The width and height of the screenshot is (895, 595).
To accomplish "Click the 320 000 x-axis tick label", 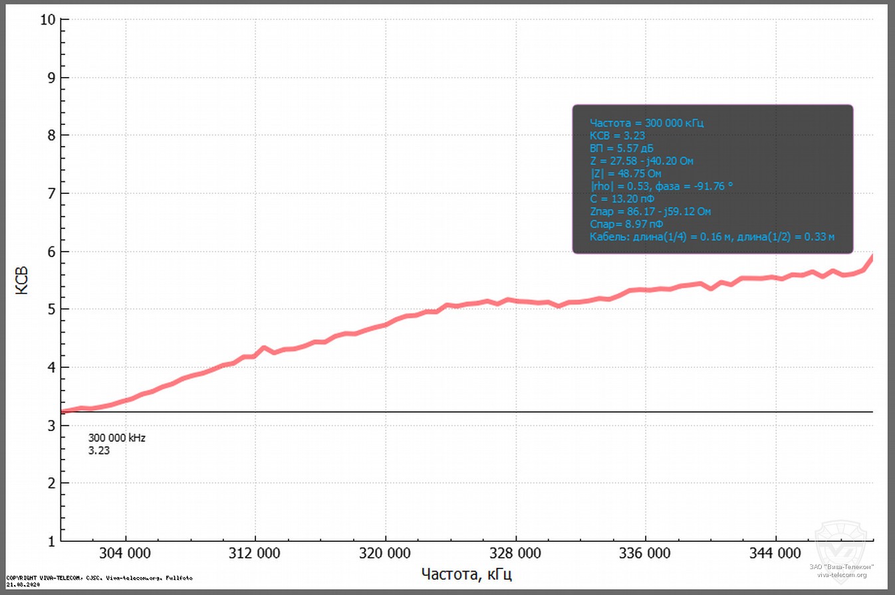I will pyautogui.click(x=386, y=553).
